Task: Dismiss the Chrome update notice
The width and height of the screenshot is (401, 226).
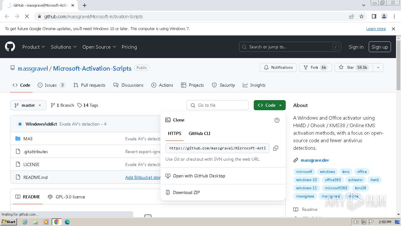Action: click(x=393, y=29)
